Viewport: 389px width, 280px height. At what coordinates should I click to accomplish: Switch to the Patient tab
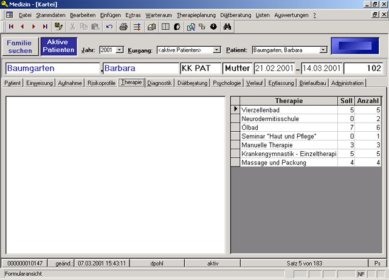(x=12, y=83)
